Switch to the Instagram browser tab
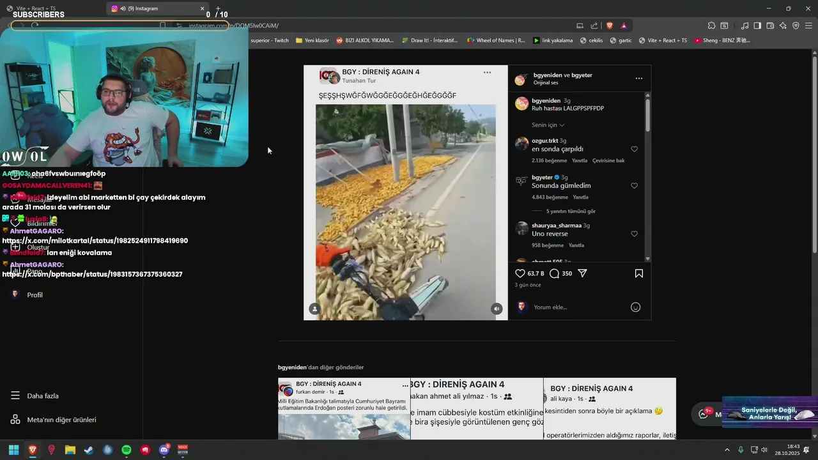818x460 pixels. [x=157, y=8]
